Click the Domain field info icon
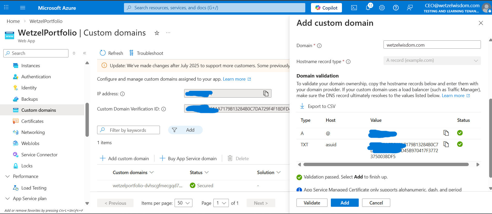The image size is (492, 214). [319, 46]
